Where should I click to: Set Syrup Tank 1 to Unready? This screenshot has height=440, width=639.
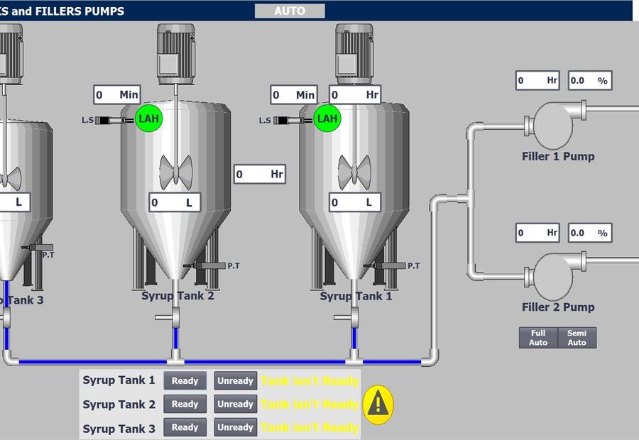point(236,381)
